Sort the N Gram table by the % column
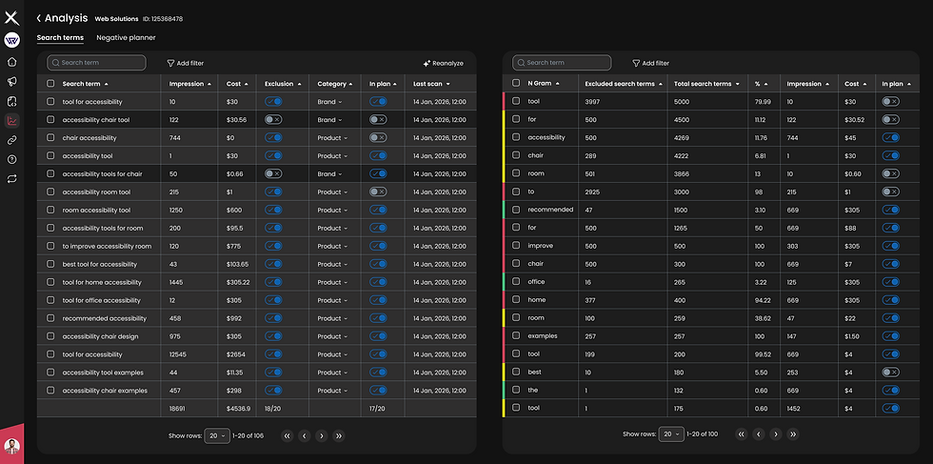933x464 pixels. 762,84
